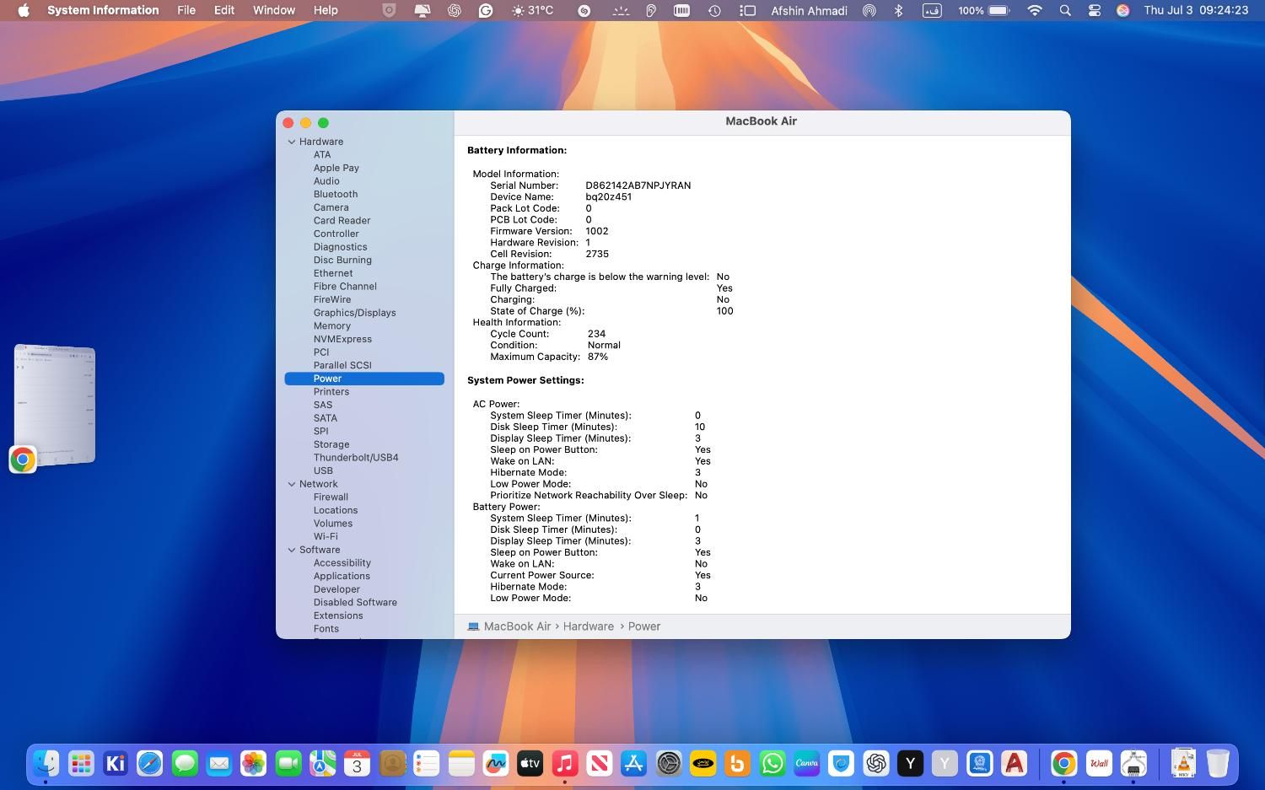Open the black Y app in Dock
This screenshot has height=790, width=1265.
click(x=910, y=764)
